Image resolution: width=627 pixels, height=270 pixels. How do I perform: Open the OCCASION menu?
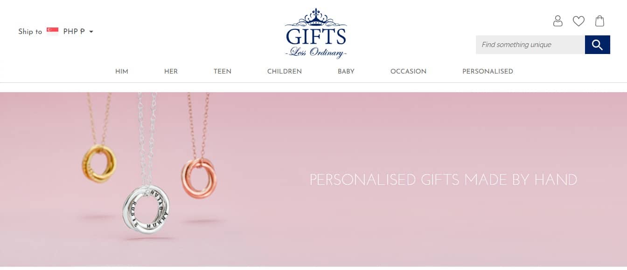(408, 71)
